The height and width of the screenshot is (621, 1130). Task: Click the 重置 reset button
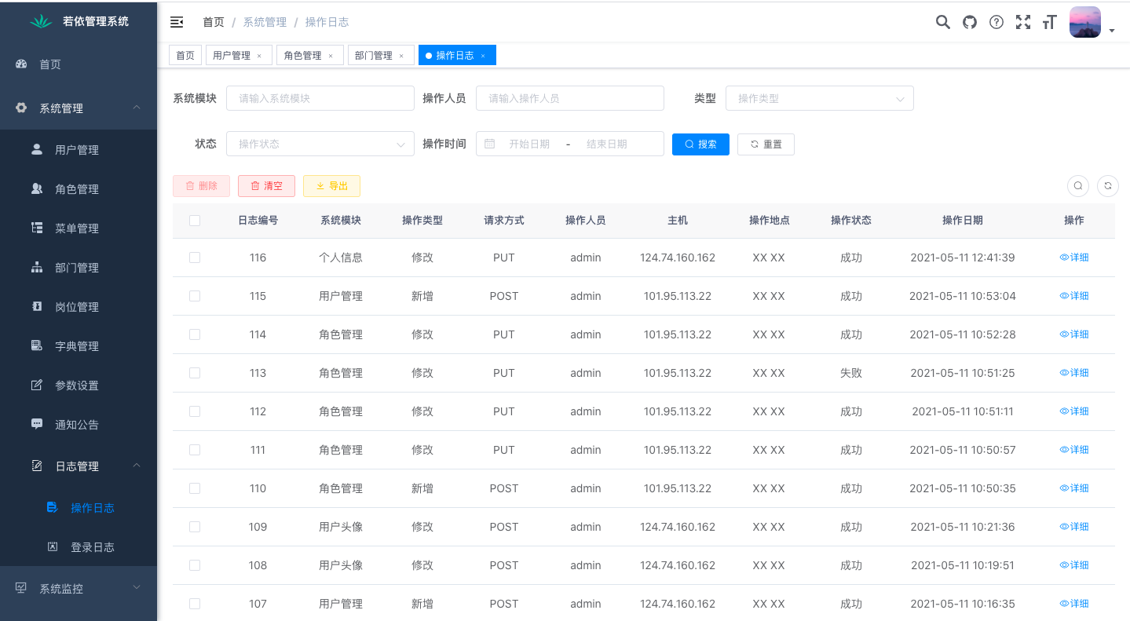766,144
